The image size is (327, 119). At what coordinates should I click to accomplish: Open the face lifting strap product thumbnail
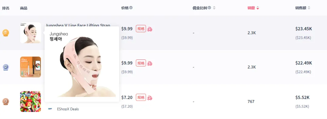point(31,33)
